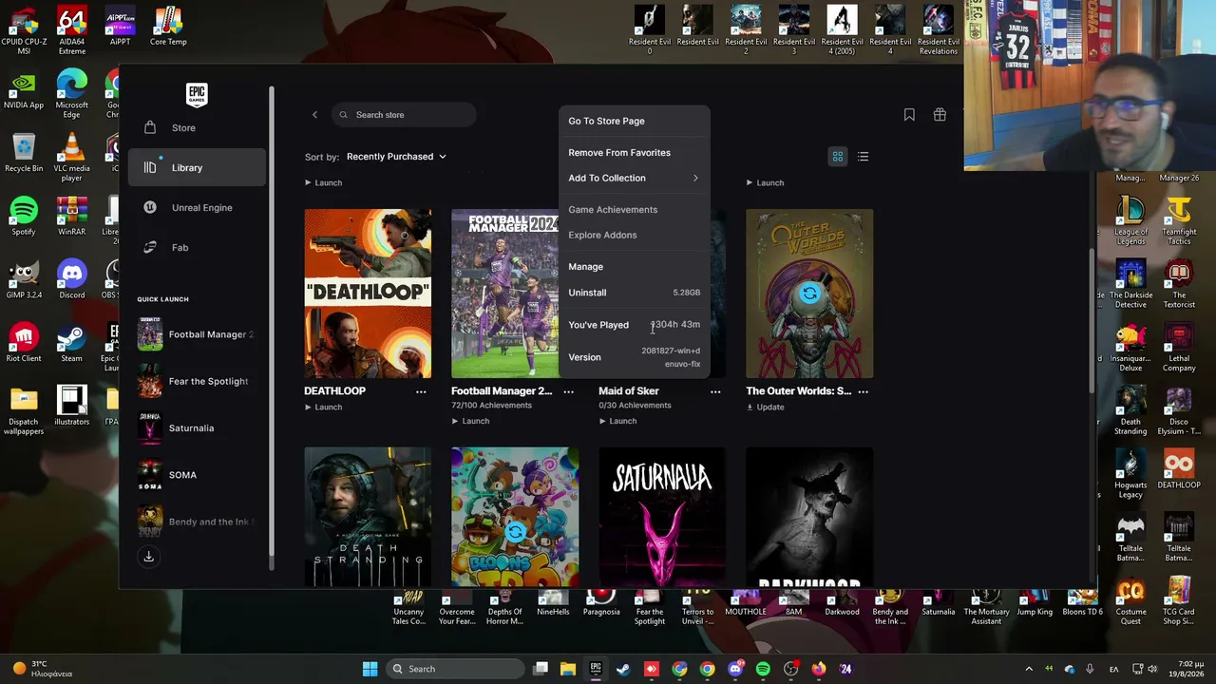The height and width of the screenshot is (684, 1216).
Task: Click Launch under Football Manager 2024
Action: 470,421
